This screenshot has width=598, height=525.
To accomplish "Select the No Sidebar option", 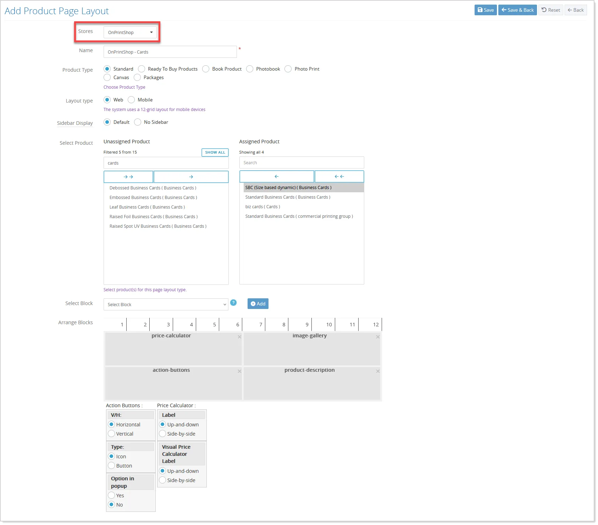I will (x=138, y=122).
